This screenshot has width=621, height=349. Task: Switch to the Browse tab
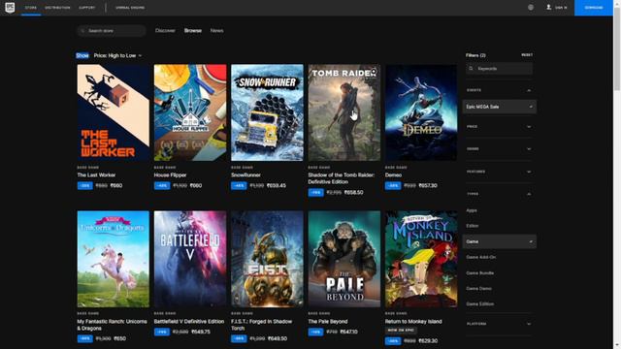coord(193,30)
